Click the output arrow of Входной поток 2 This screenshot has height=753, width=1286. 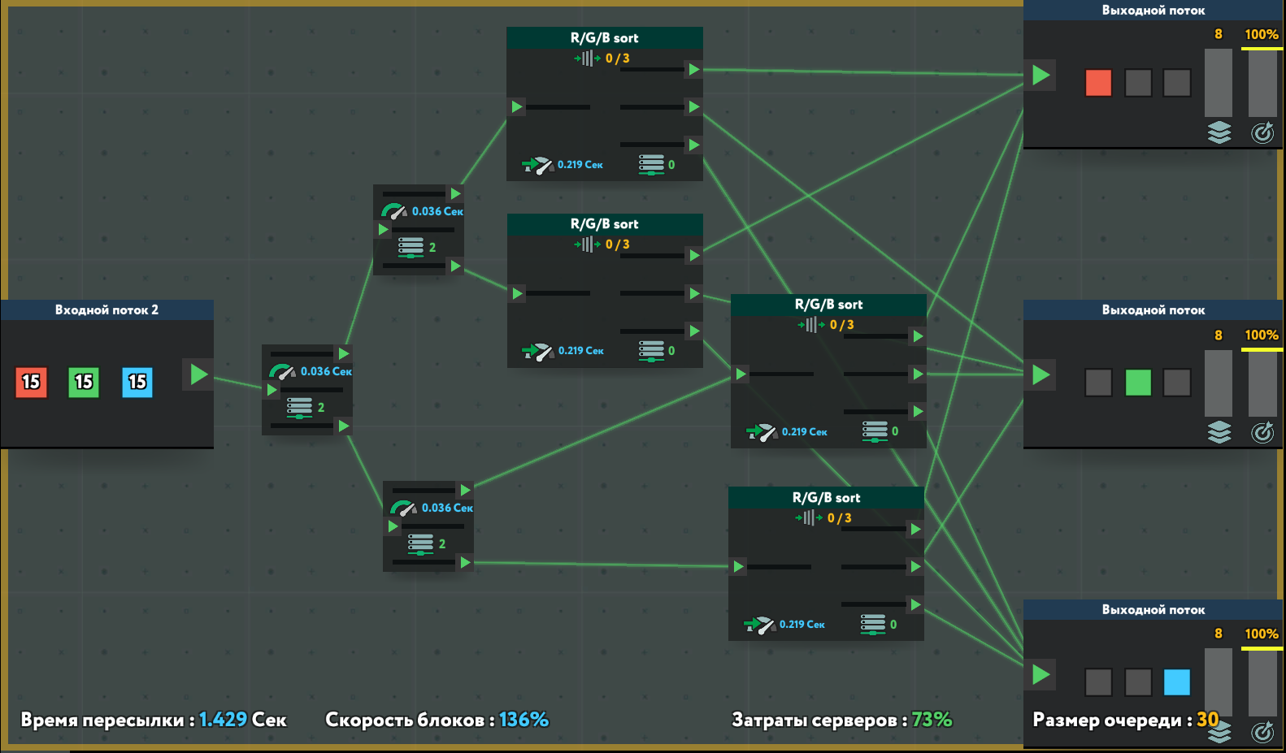[198, 374]
